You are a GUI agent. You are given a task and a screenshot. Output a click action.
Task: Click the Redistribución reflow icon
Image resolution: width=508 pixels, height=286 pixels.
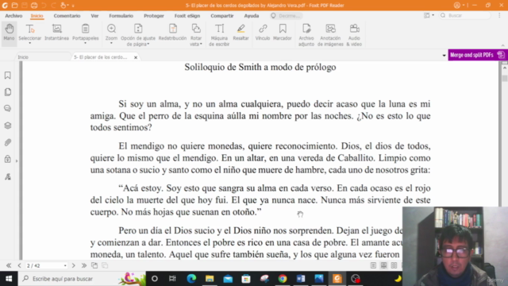tap(173, 33)
